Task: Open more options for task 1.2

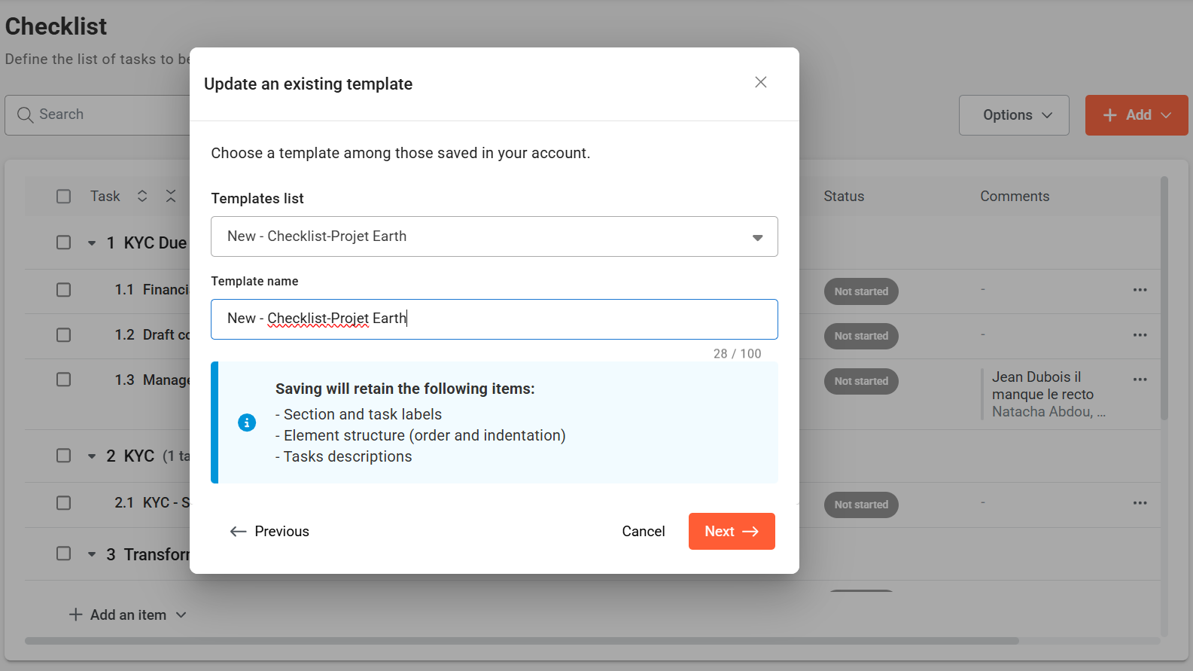Action: click(1140, 335)
